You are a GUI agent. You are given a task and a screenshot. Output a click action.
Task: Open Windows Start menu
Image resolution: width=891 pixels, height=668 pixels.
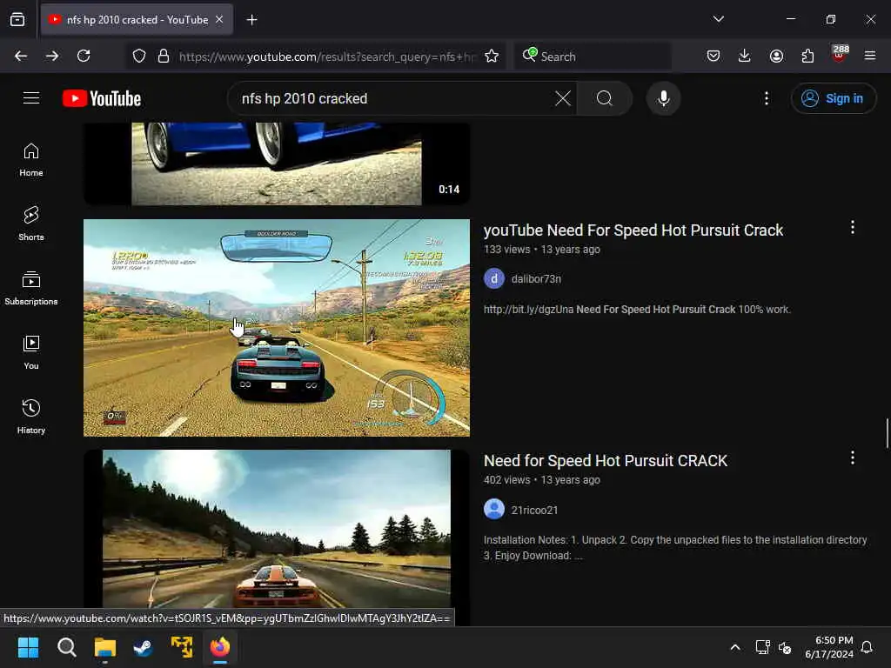click(28, 647)
